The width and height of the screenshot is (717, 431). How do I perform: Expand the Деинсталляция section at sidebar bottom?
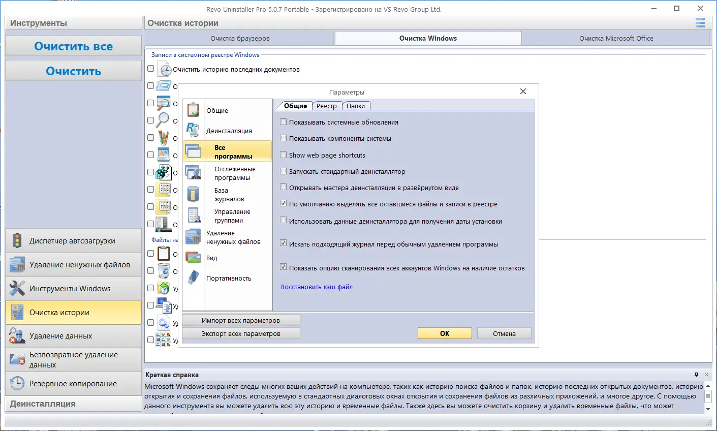74,404
